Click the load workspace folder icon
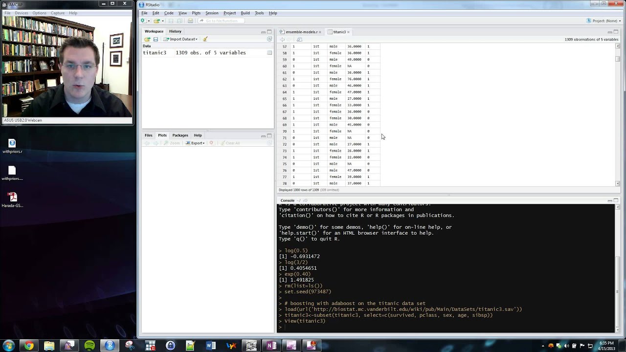Image resolution: width=626 pixels, height=352 pixels. 147,39
